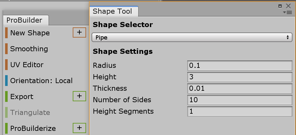Click the New Shape button

tap(30, 33)
